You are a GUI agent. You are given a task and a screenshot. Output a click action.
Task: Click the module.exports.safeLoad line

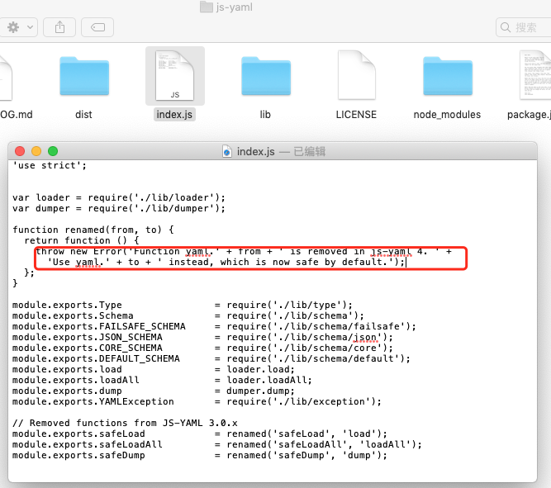tap(200, 434)
